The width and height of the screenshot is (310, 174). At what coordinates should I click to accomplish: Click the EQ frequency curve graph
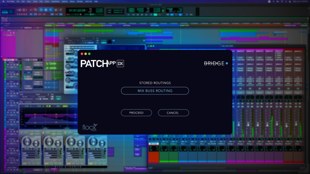coord(43,118)
